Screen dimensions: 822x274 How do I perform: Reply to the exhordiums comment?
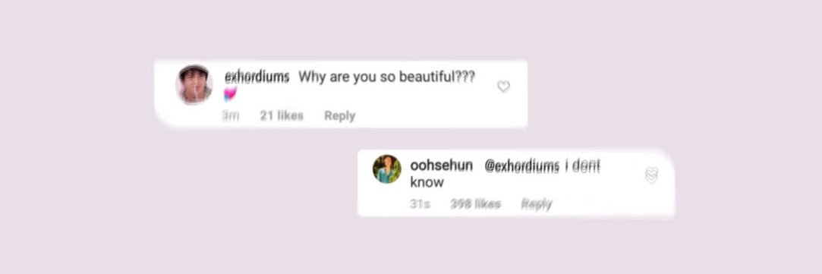point(339,116)
